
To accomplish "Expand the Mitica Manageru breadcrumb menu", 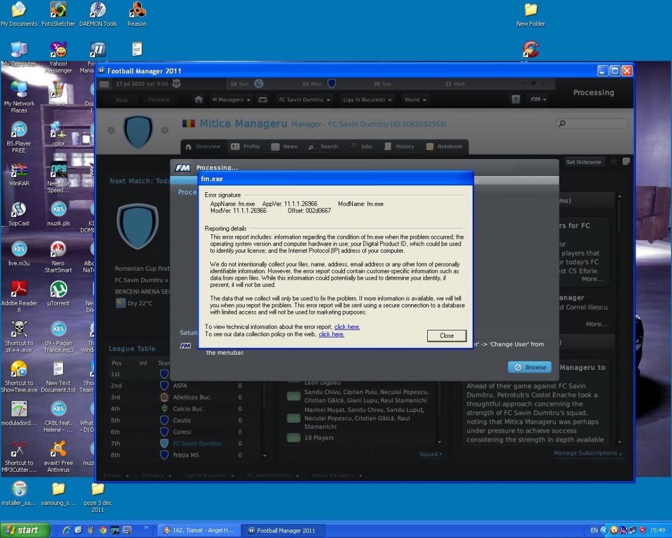I will [x=337, y=475].
